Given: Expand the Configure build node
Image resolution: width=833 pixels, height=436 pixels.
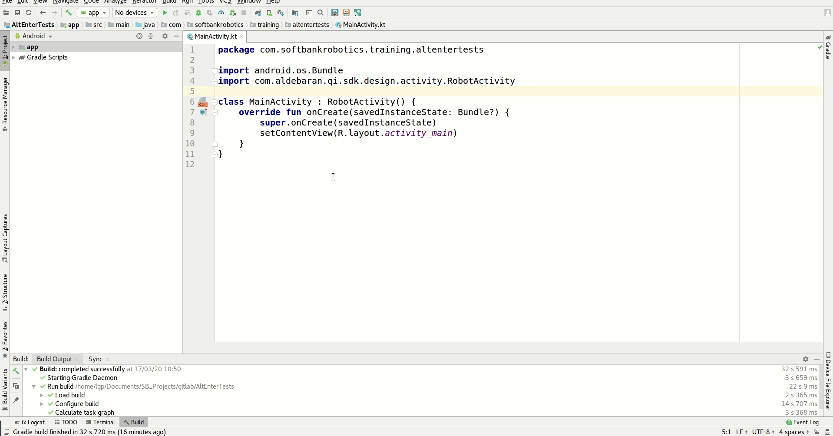Looking at the screenshot, I should [41, 404].
